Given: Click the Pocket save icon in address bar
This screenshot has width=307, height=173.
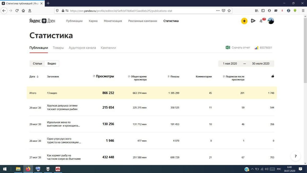Looking at the screenshot, I should click(x=223, y=11).
